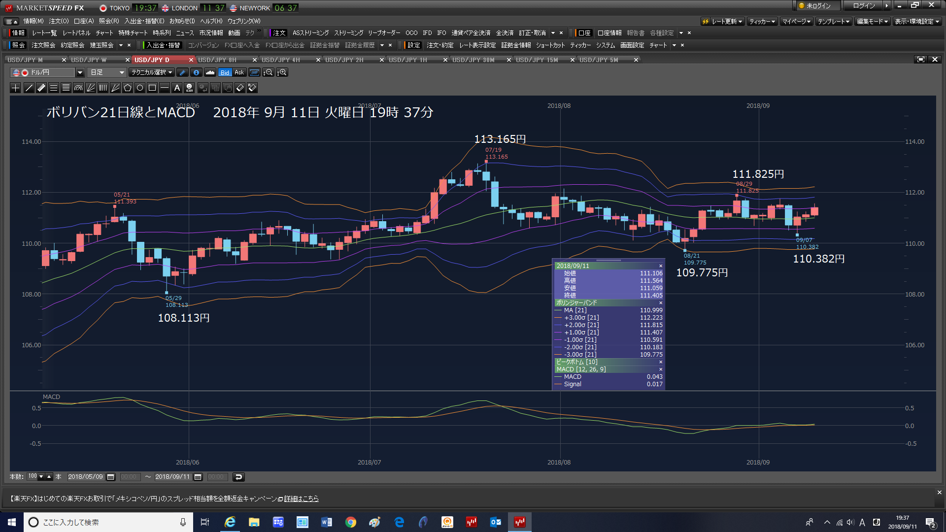Image resolution: width=946 pixels, height=532 pixels.
Task: Select the circle shape drawing tool
Action: coord(140,88)
